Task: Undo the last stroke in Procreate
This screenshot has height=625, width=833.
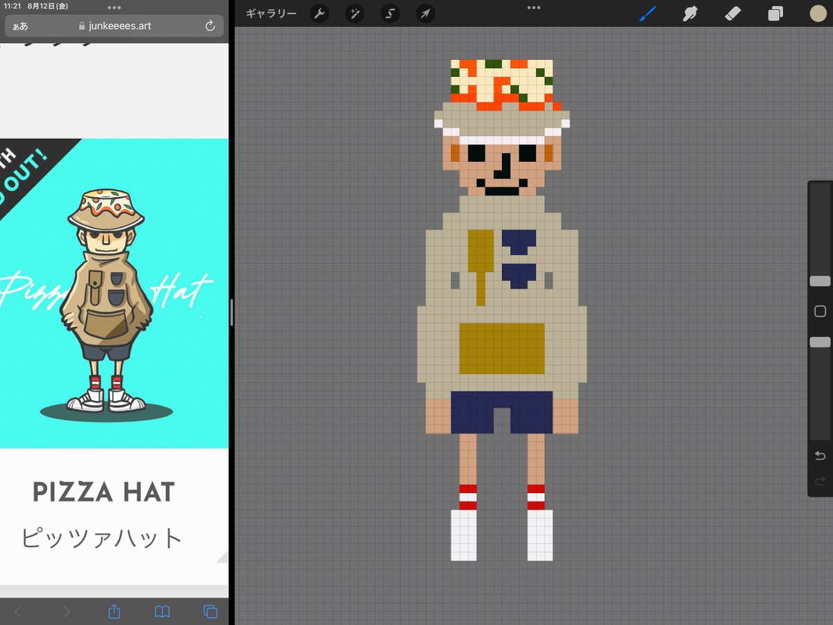Action: click(820, 456)
